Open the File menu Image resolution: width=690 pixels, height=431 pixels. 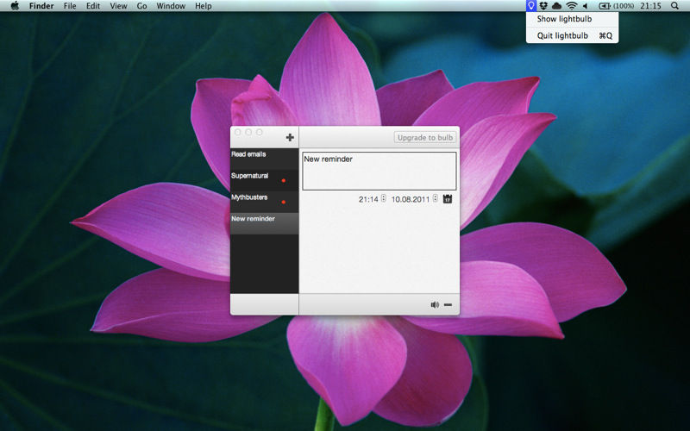[x=70, y=6]
